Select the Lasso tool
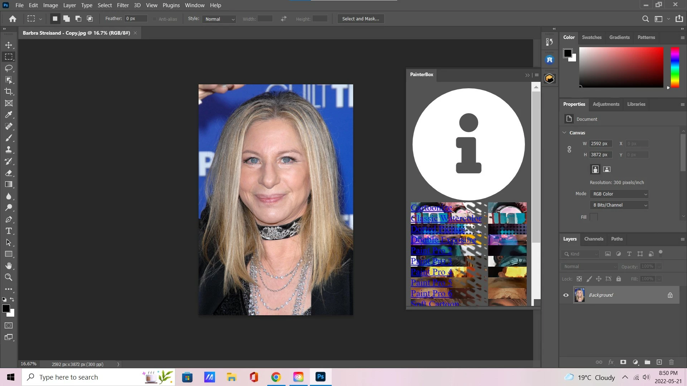687x386 pixels. coord(9,68)
